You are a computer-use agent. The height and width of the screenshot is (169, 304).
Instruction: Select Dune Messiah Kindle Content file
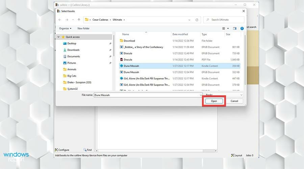(x=179, y=66)
